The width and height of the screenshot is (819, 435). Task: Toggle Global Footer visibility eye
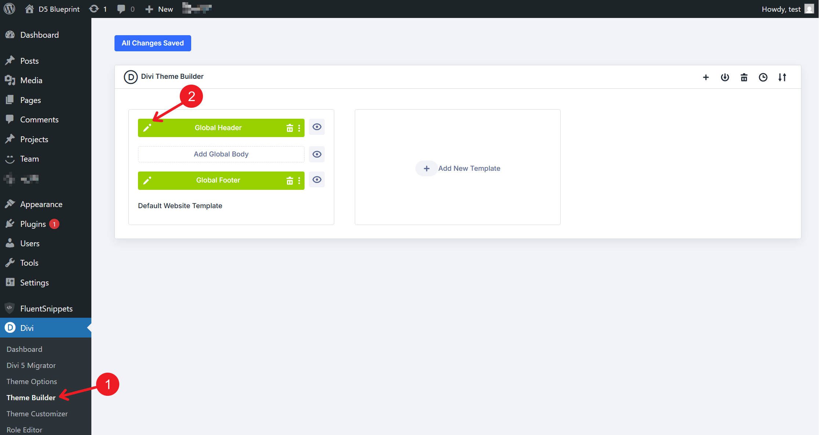pyautogui.click(x=317, y=180)
